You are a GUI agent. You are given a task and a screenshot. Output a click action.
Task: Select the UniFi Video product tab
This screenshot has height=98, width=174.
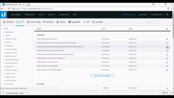pos(34,22)
